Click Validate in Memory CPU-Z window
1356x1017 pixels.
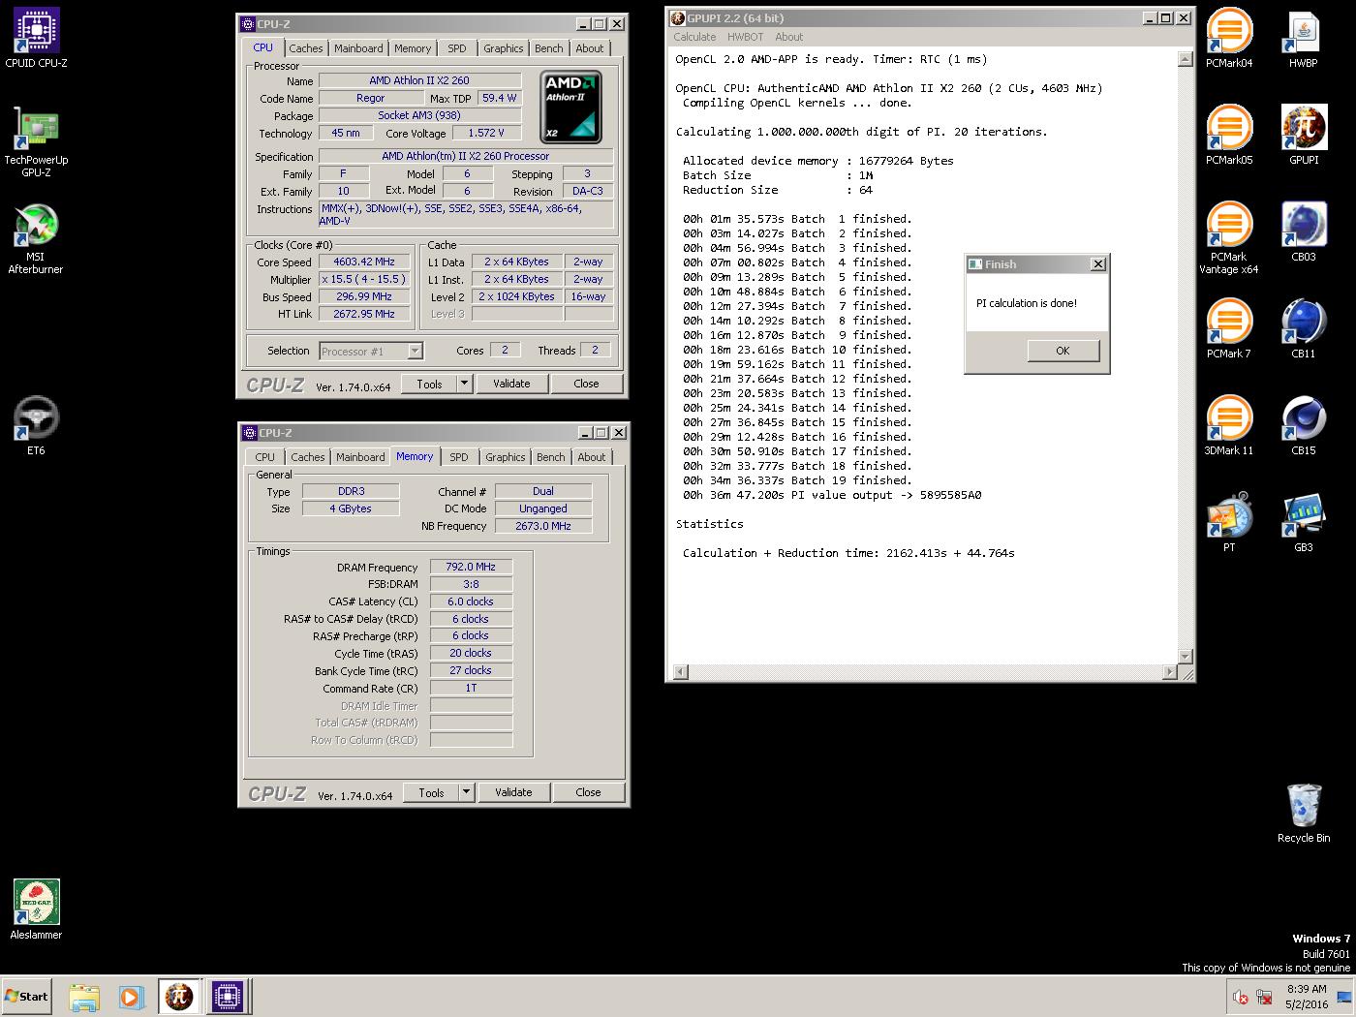[513, 792]
